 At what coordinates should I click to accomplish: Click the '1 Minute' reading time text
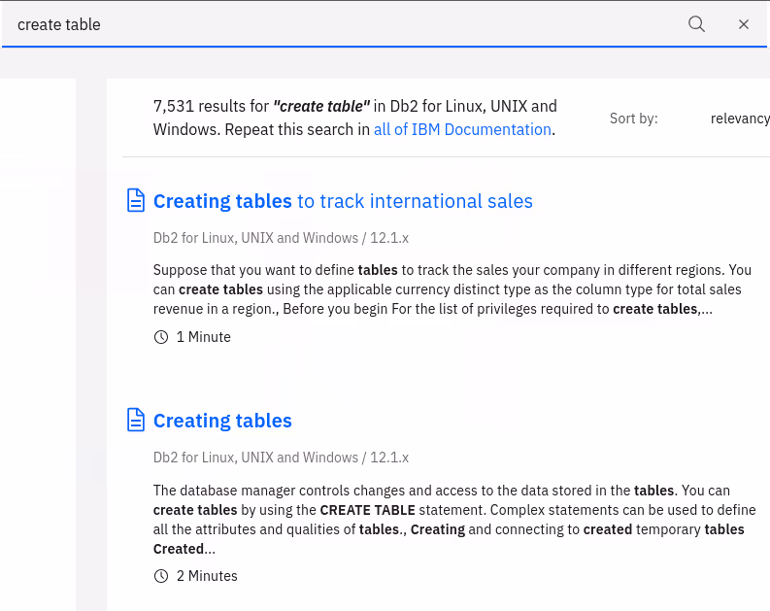(x=203, y=337)
